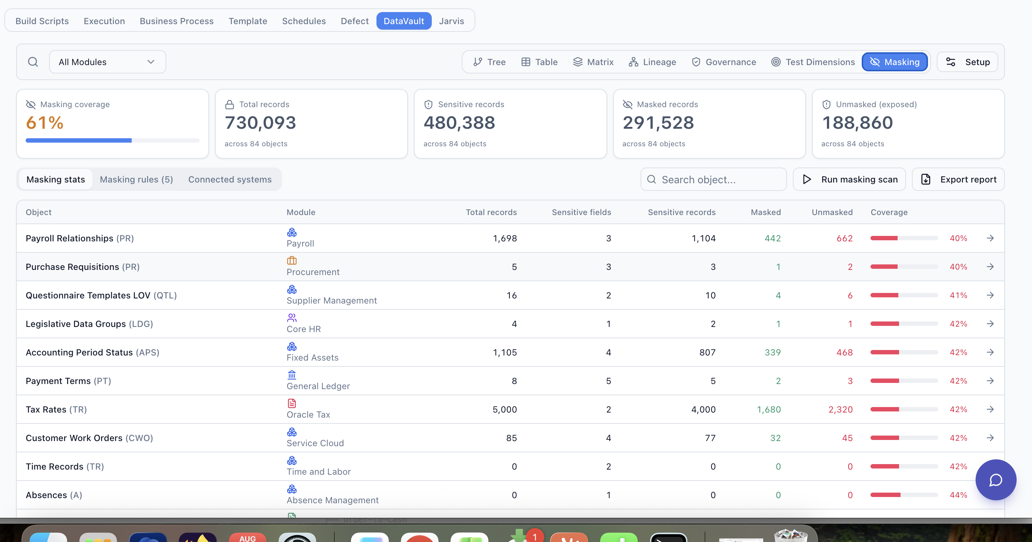Viewport: 1032px width, 542px height.
Task: Go to the Build Scripts tab
Action: click(42, 21)
